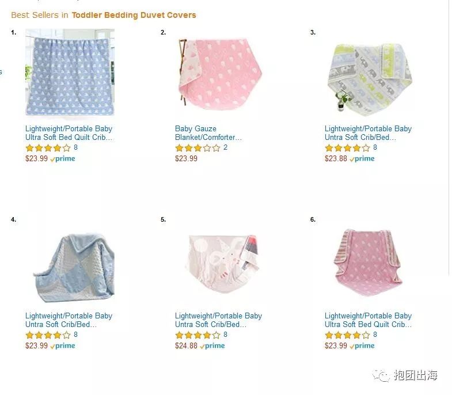Open the Toddler Bedding Duvet Covers category link
The width and height of the screenshot is (452, 395).
134,15
